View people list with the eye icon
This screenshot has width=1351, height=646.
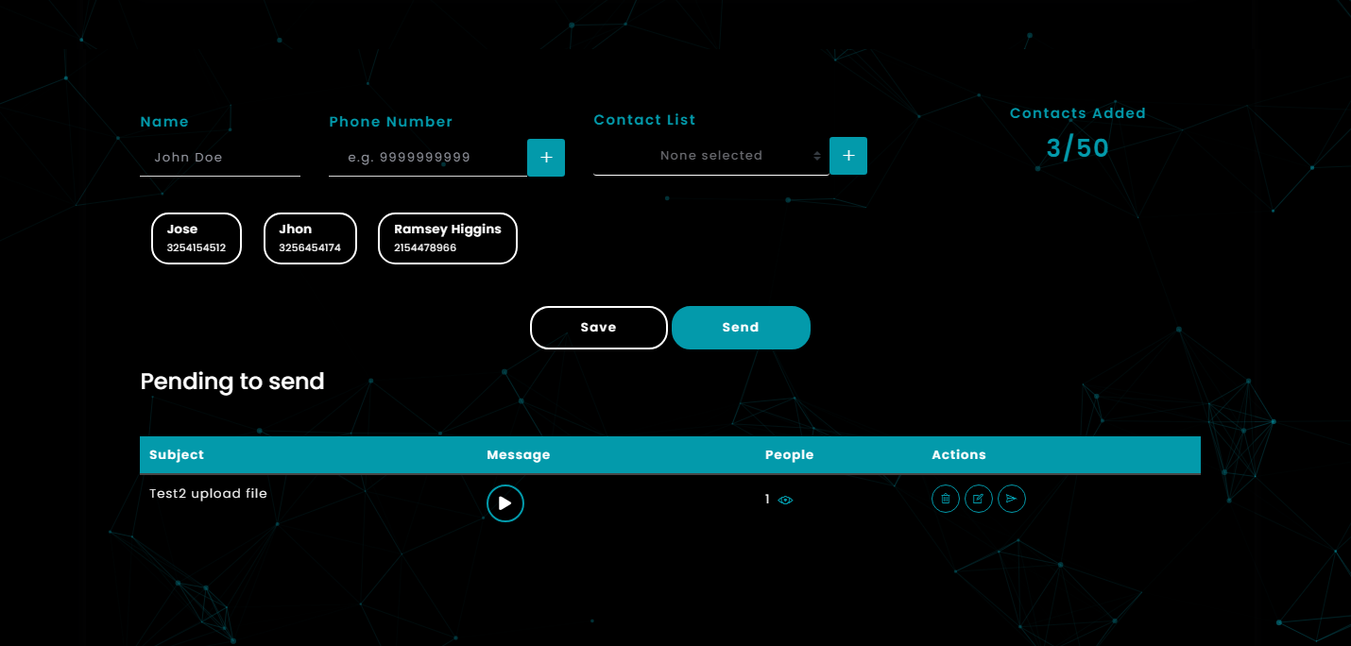click(x=785, y=501)
